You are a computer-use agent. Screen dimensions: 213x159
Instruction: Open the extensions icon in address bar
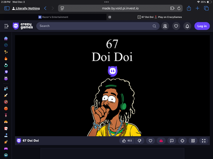[172, 8]
